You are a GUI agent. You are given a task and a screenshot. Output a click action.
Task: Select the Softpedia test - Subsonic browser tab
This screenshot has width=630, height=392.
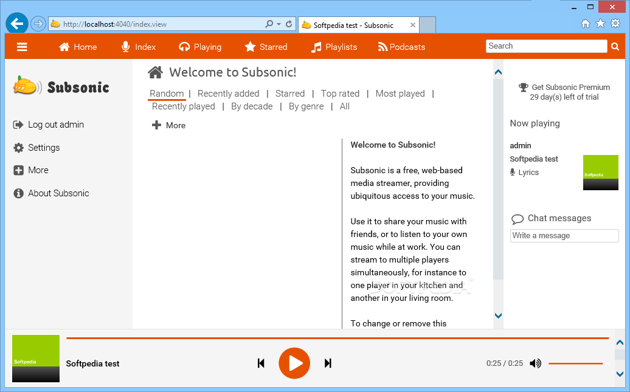[x=359, y=26]
